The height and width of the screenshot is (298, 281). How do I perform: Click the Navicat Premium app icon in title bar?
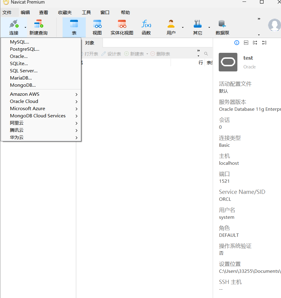(x=6, y=2)
